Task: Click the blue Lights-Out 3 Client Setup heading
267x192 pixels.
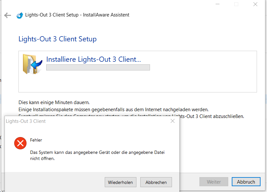Action: tap(58, 39)
